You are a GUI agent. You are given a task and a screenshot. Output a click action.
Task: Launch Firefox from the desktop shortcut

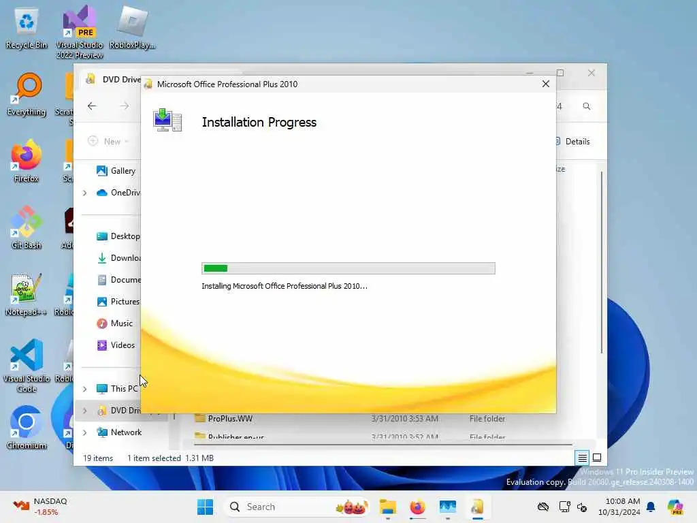[x=27, y=161]
